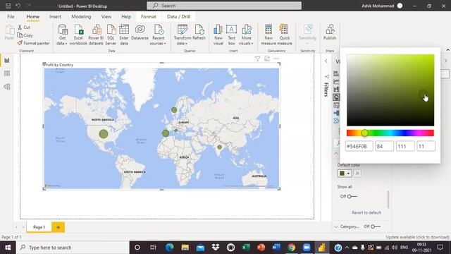Open Excel from taskbar
This screenshot has height=254, width=451.
[246, 248]
